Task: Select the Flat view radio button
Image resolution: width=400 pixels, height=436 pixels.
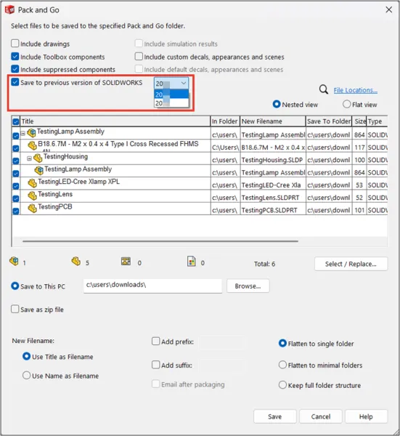Action: [347, 104]
